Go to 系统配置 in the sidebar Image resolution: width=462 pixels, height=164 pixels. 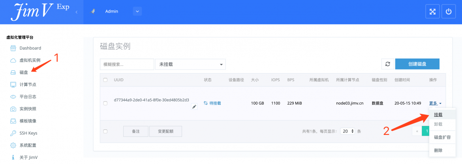click(28, 145)
